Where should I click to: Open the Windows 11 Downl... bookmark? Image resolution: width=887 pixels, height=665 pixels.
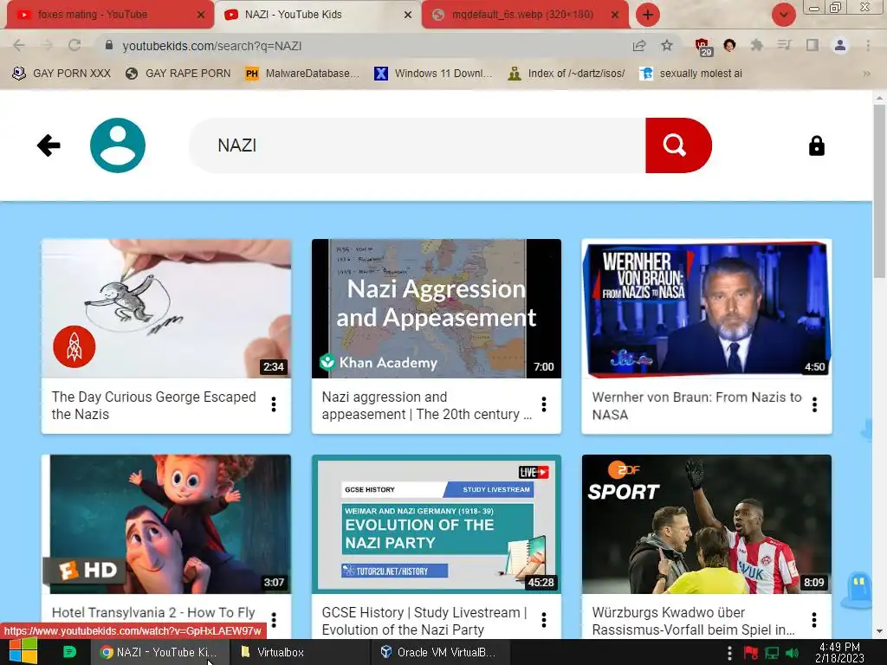click(x=433, y=74)
